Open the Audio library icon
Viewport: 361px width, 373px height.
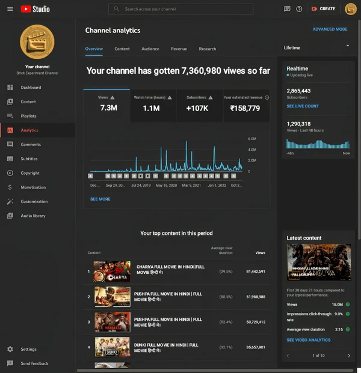[x=10, y=216]
